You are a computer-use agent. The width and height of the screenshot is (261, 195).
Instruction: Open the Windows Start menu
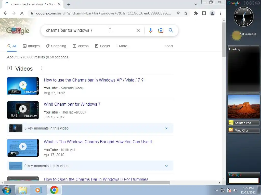point(7,190)
